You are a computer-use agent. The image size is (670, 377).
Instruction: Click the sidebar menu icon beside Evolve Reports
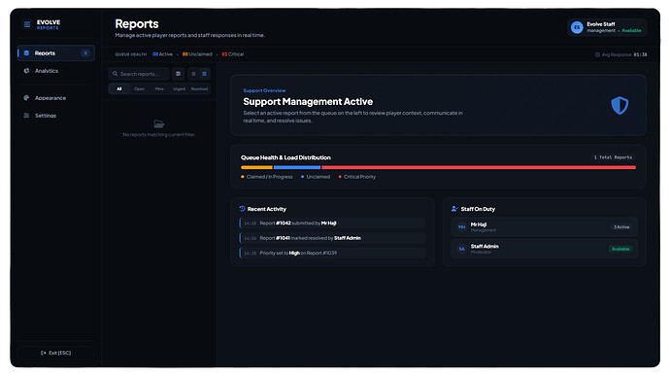pyautogui.click(x=27, y=24)
